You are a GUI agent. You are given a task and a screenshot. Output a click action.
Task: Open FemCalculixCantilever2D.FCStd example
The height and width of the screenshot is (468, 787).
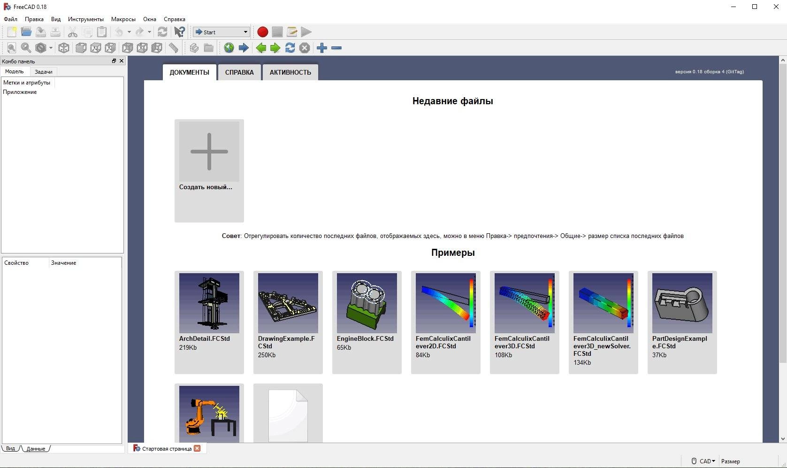[446, 322]
